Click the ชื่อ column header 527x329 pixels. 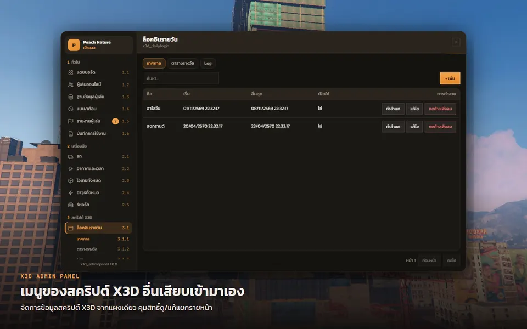149,94
